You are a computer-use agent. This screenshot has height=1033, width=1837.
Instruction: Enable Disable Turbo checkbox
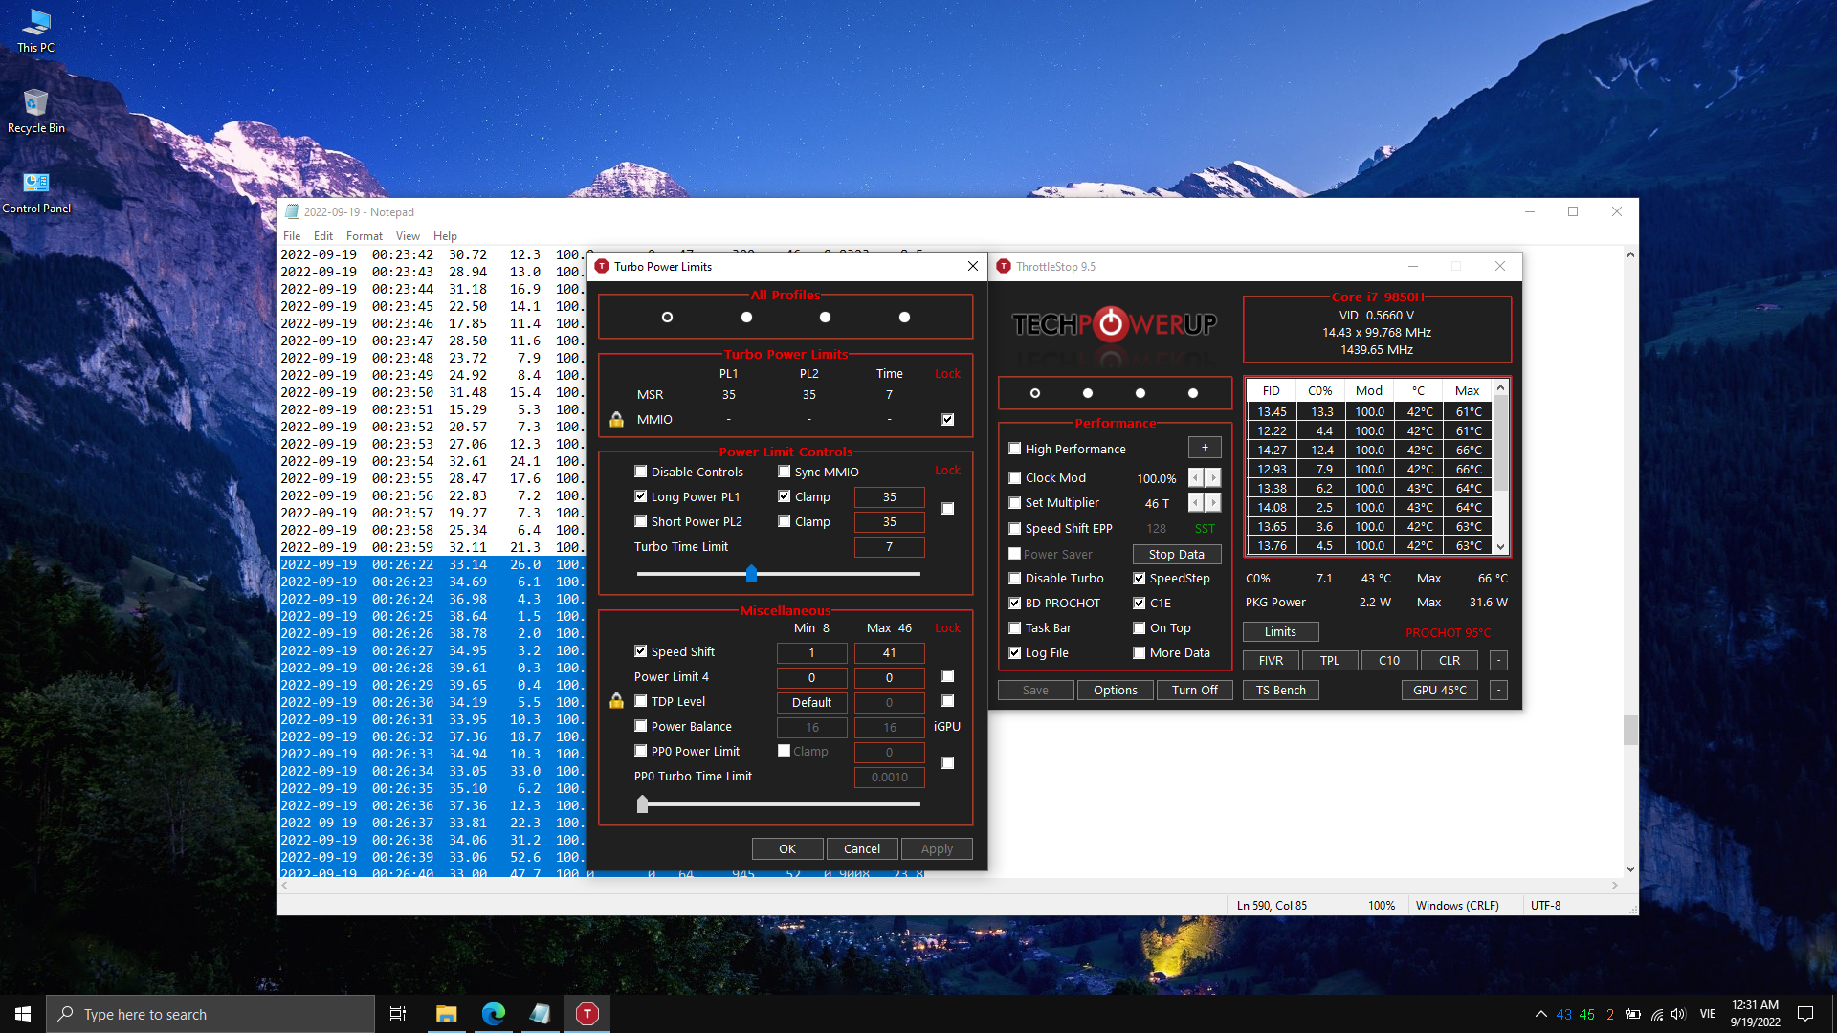pos(1015,579)
